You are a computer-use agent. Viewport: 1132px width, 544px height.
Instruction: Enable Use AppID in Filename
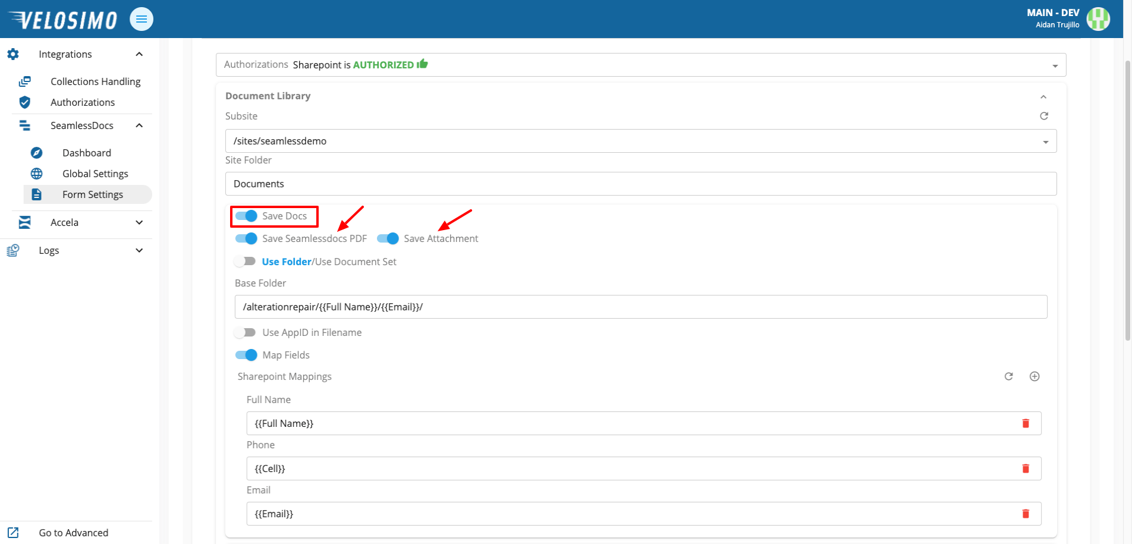(245, 332)
